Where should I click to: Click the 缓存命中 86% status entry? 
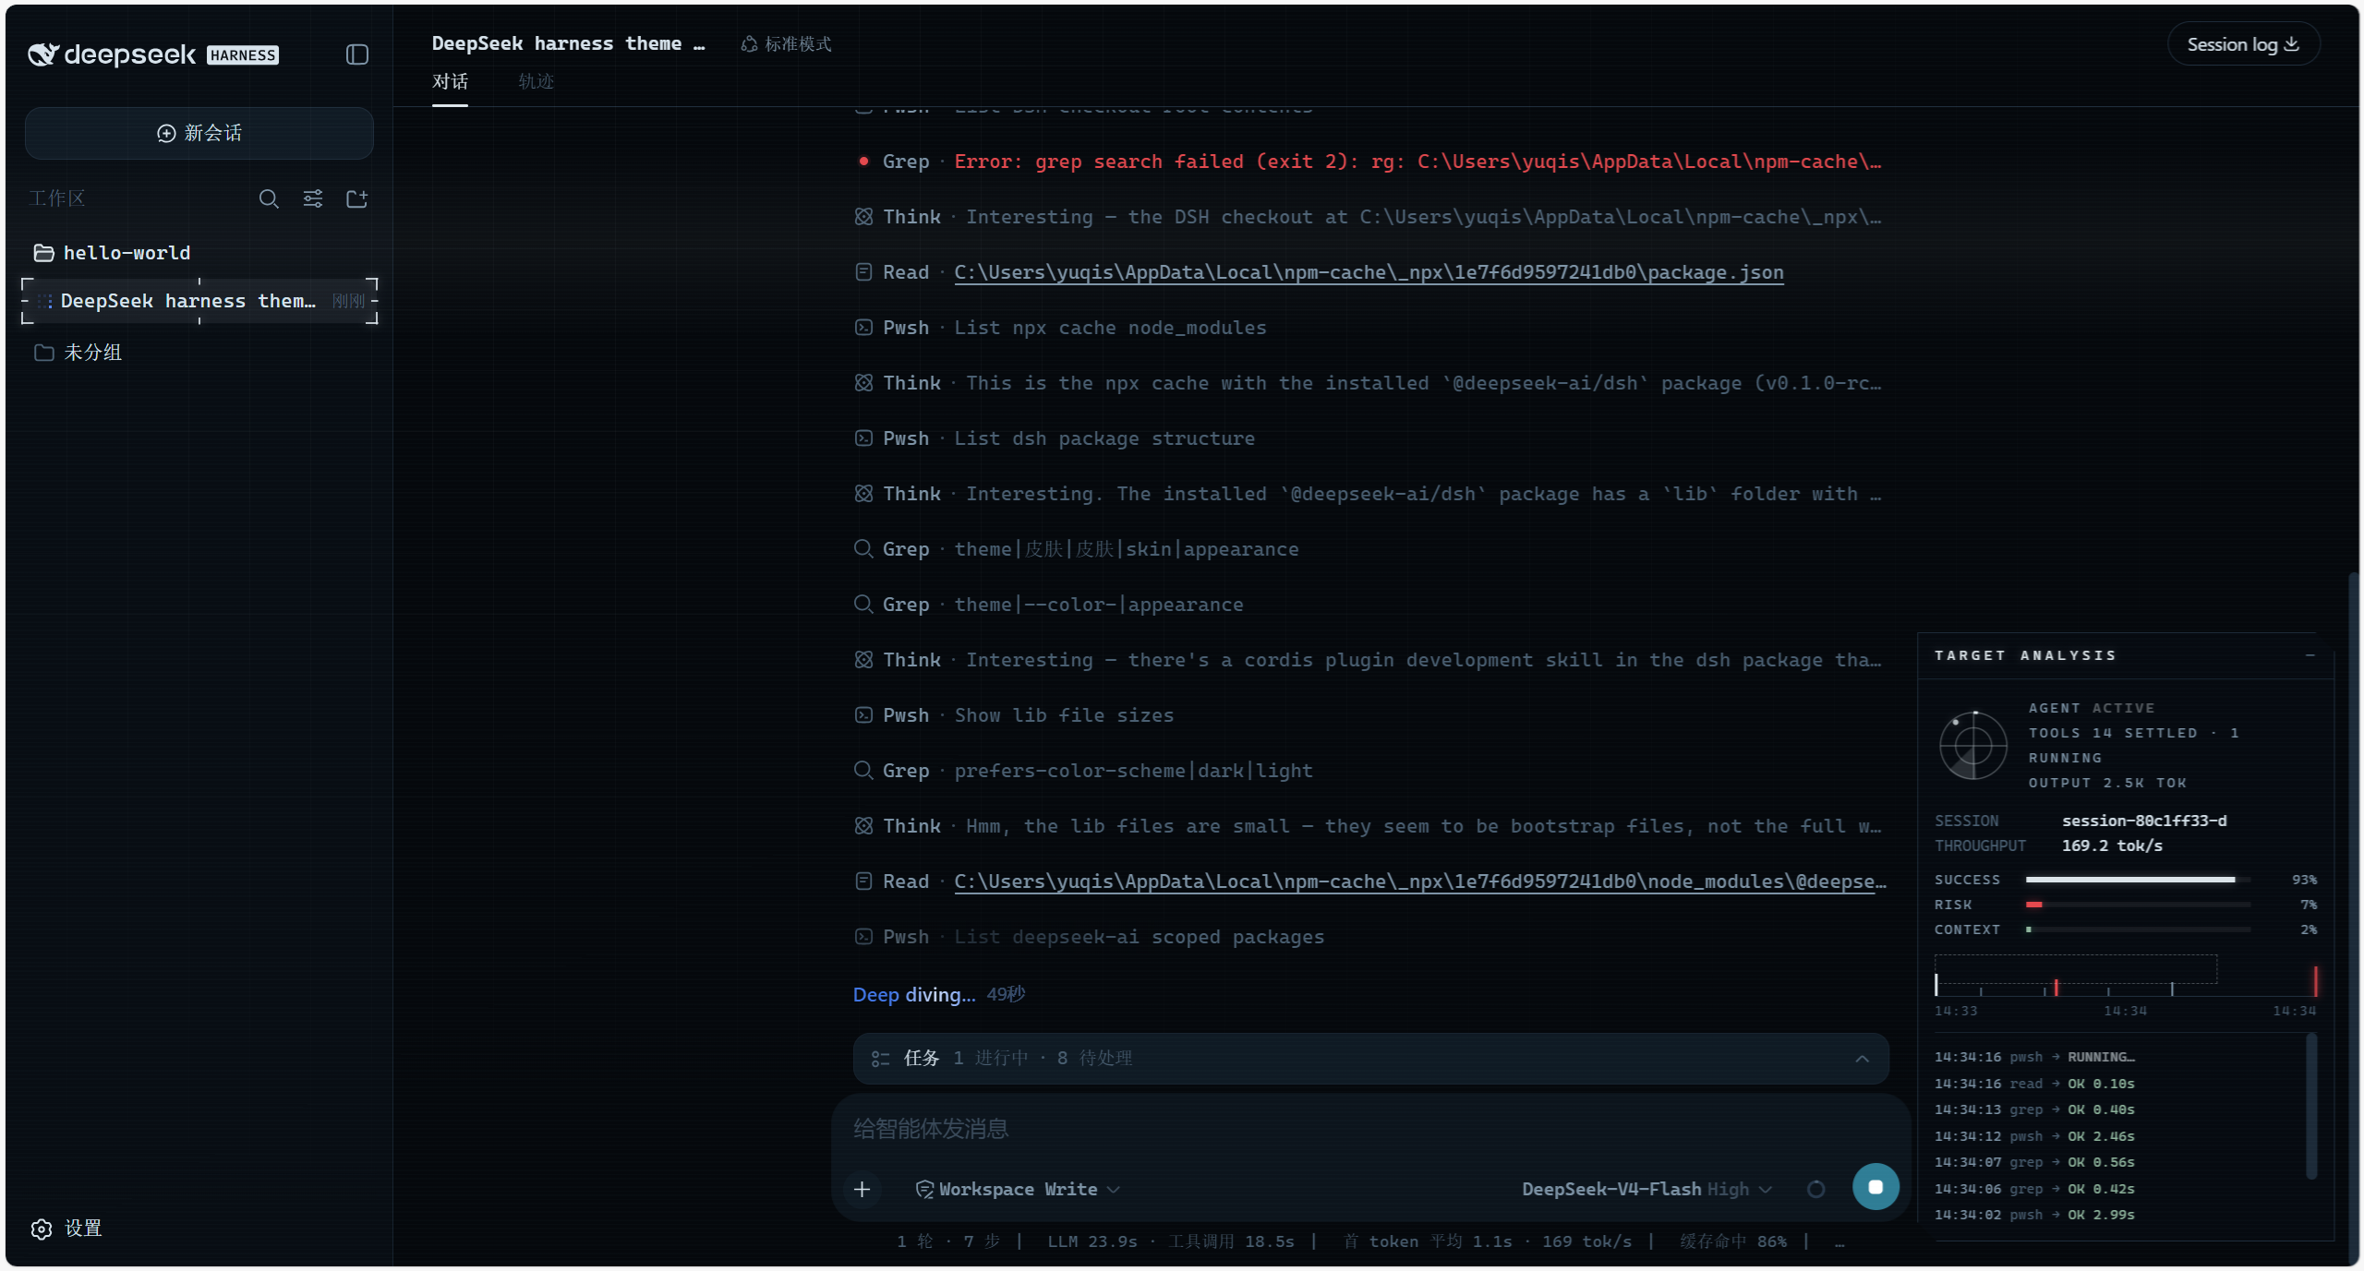click(x=1733, y=1241)
